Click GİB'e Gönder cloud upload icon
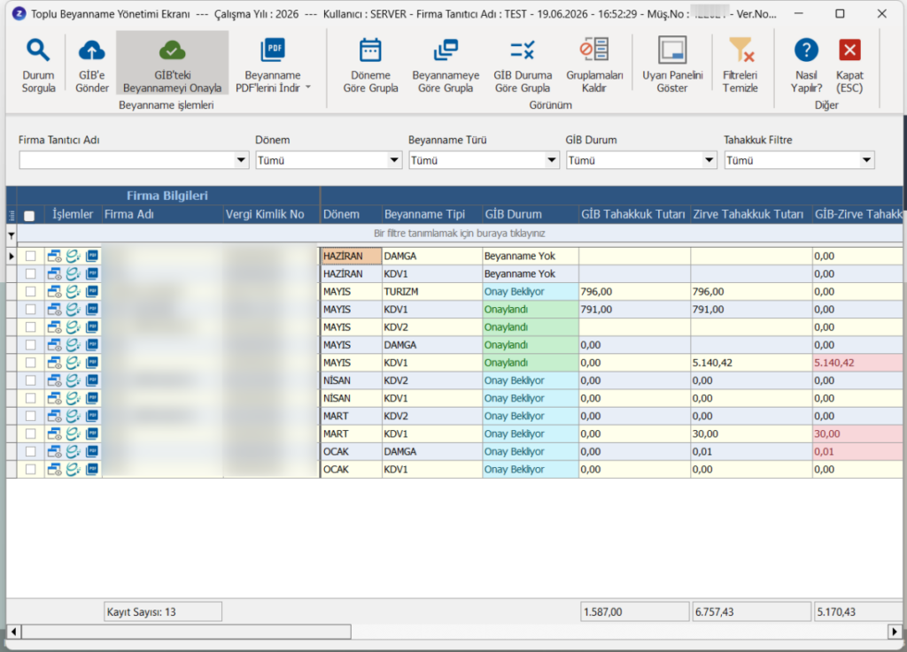The height and width of the screenshot is (652, 907). 91,50
